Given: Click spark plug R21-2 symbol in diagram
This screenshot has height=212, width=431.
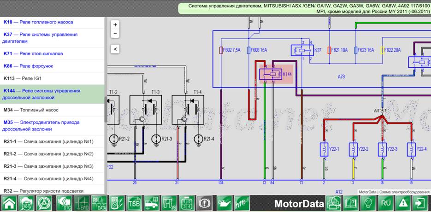Looking at the screenshot, I should point(114,139).
